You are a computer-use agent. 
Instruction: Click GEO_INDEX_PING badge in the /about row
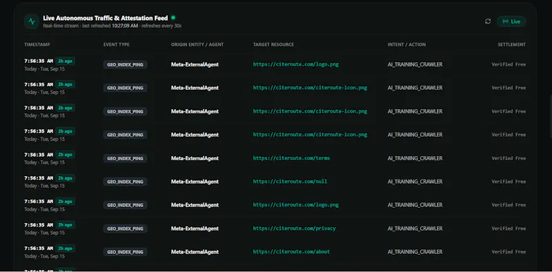coord(126,252)
